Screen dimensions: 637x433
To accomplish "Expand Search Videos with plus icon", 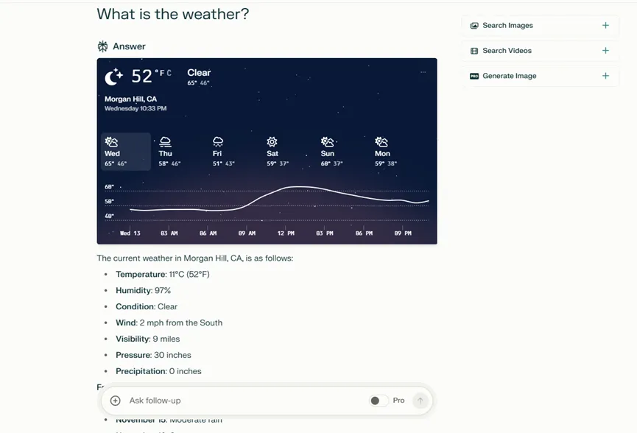I will click(x=605, y=51).
